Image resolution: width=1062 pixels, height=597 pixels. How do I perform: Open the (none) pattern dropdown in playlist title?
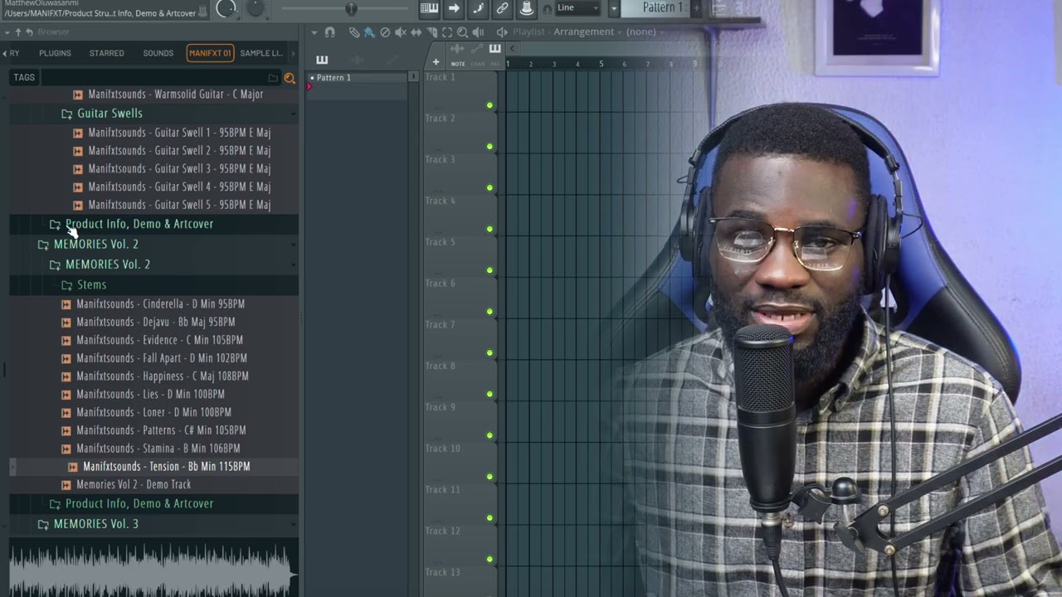(x=645, y=32)
